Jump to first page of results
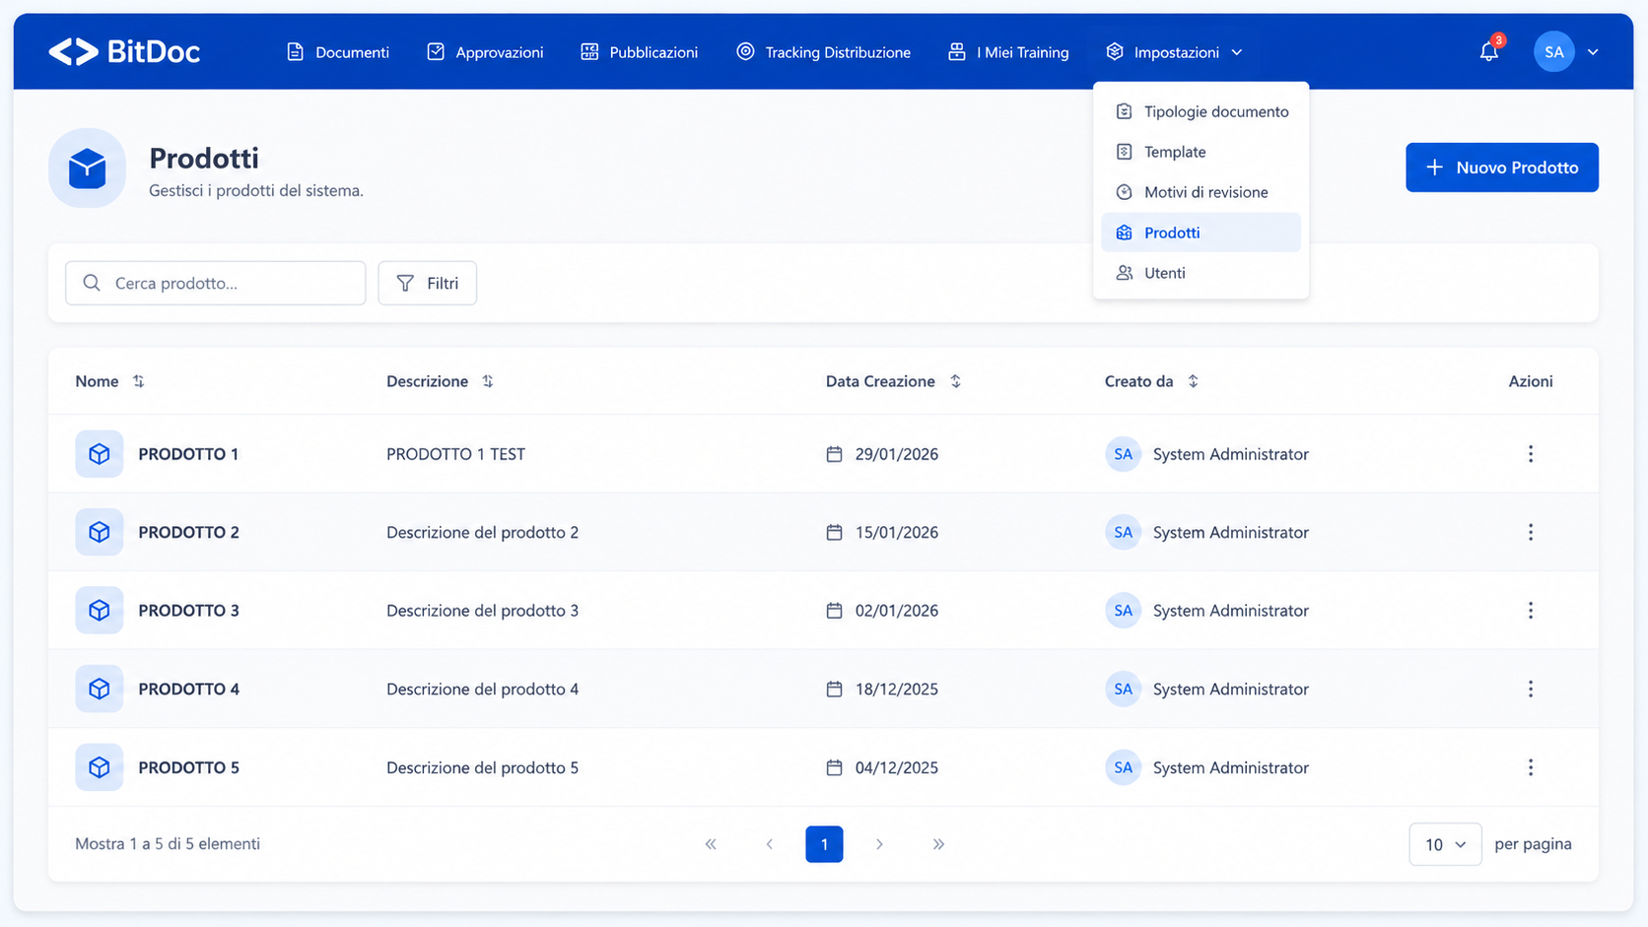Screen dimensions: 1648x927 pyautogui.click(x=711, y=844)
